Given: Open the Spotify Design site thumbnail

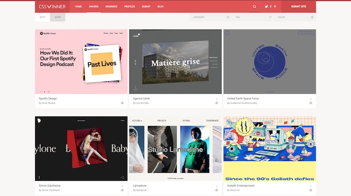Looking at the screenshot, I should coord(81,61).
